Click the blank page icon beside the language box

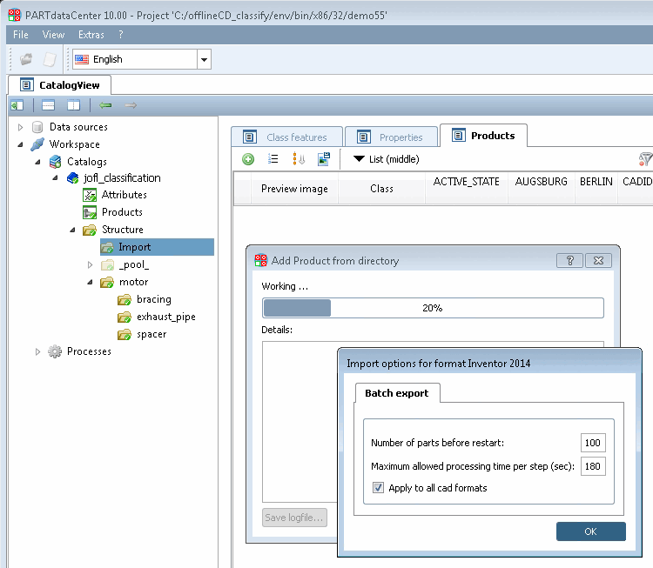click(x=50, y=59)
